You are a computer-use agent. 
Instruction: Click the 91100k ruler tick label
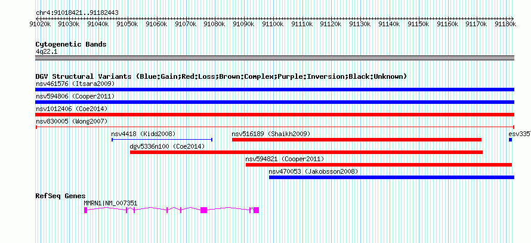coord(273,24)
